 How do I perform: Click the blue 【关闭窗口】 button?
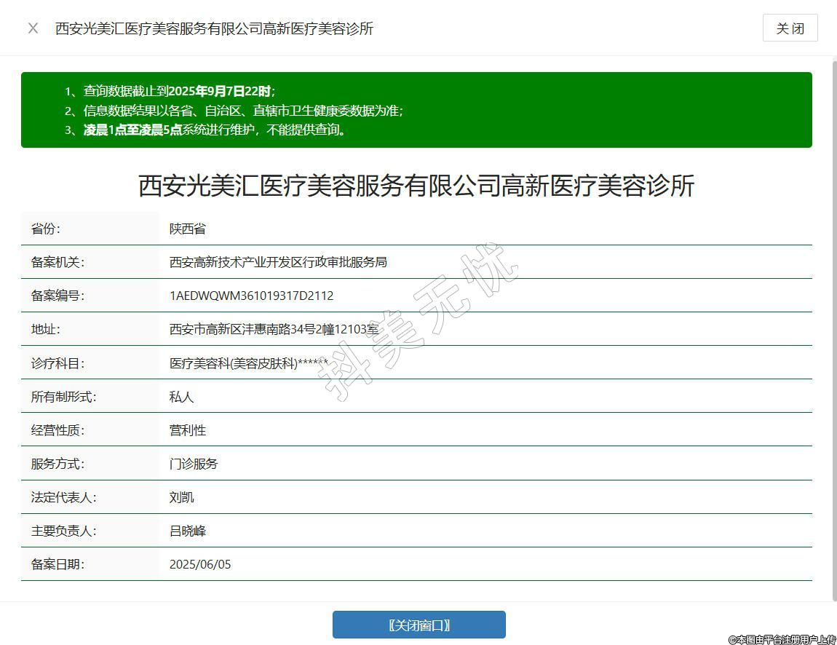pos(418,625)
